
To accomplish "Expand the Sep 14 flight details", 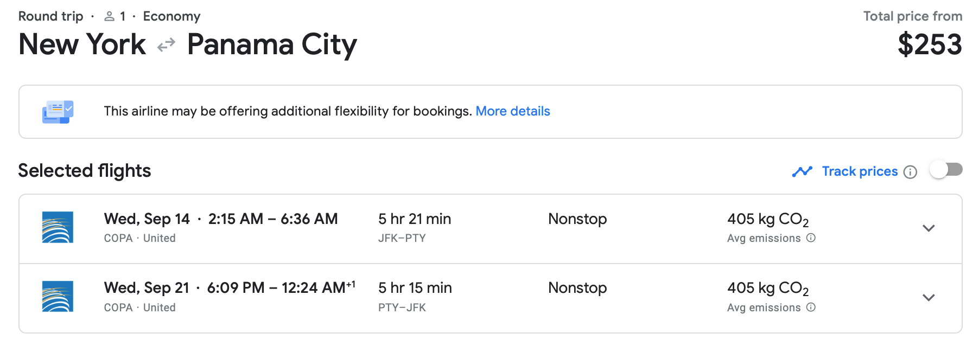I will click(x=929, y=228).
